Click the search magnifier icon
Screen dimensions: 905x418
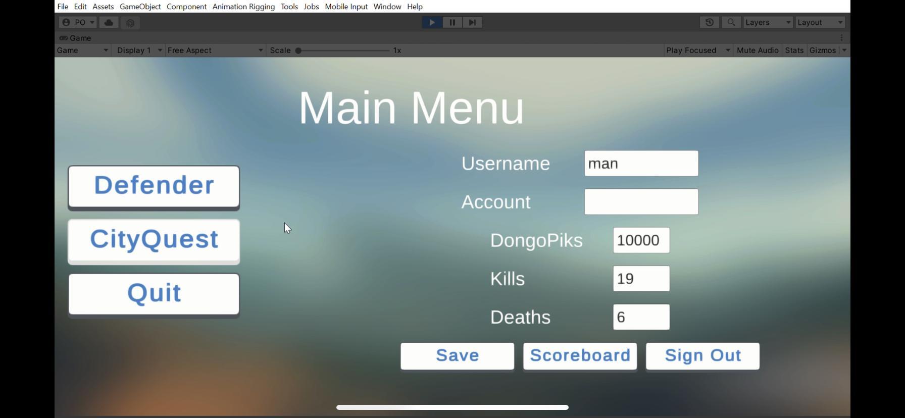[x=731, y=22]
